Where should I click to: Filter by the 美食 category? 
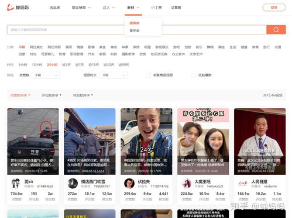pos(102,47)
